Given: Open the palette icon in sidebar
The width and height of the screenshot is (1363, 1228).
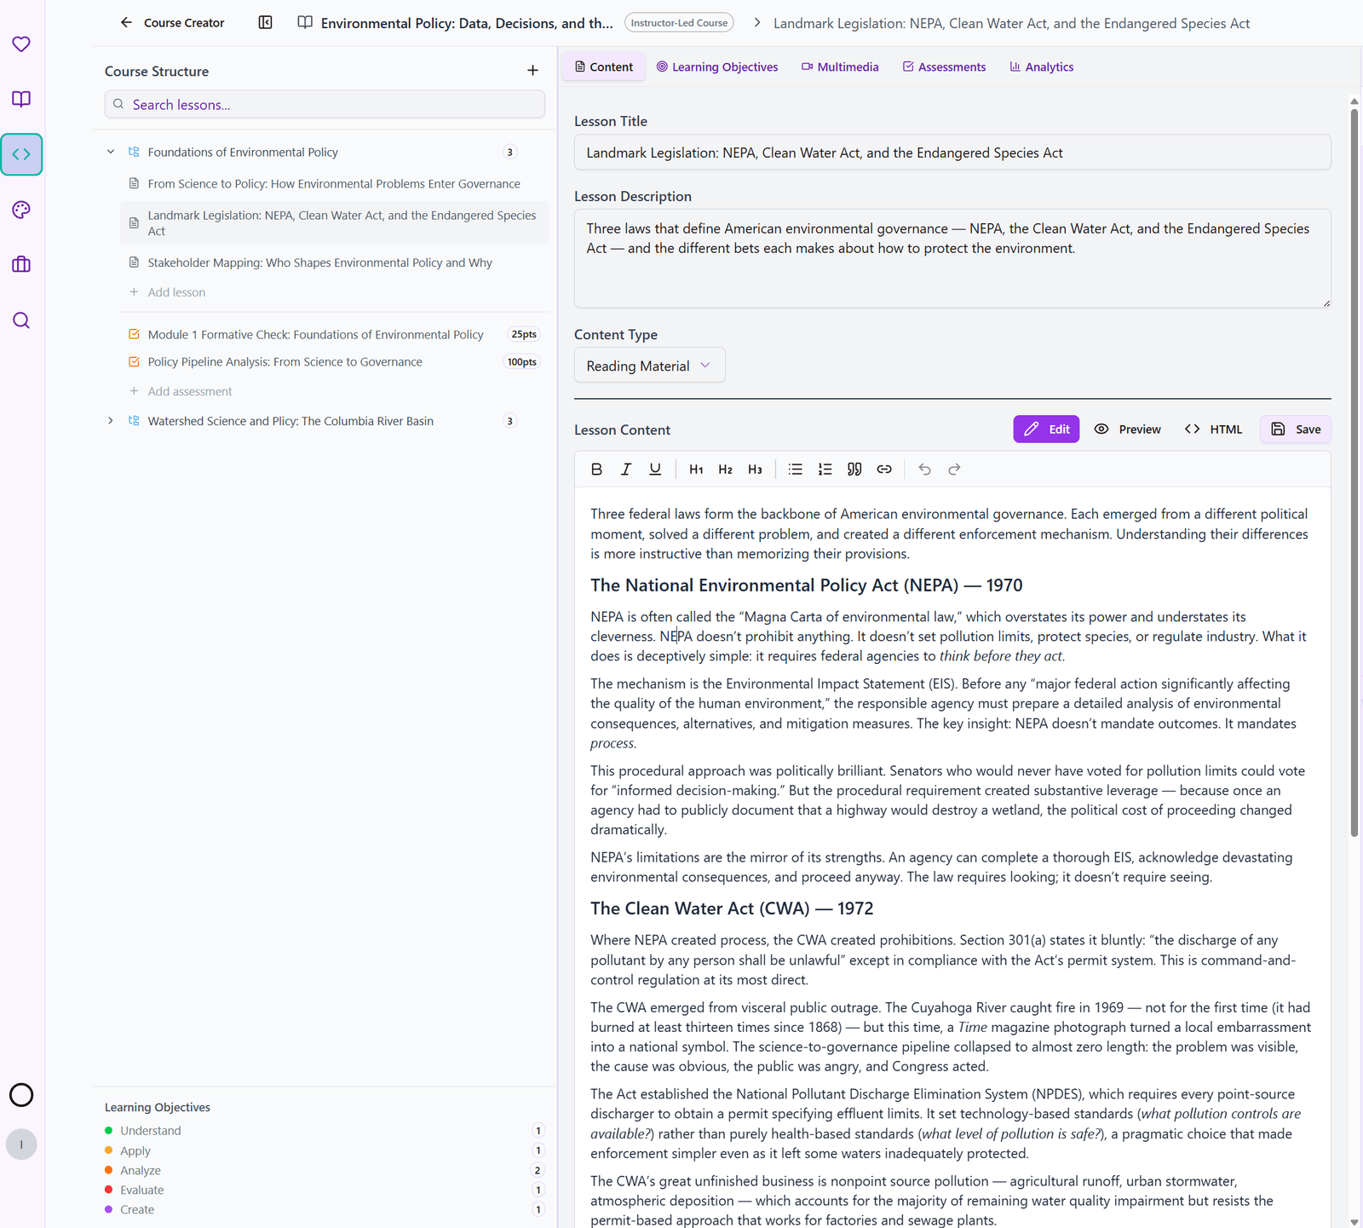Looking at the screenshot, I should point(21,210).
